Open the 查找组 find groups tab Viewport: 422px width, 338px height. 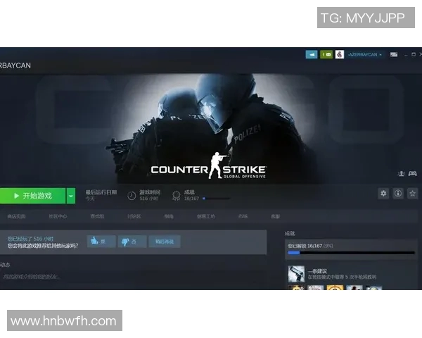pyautogui.click(x=97, y=216)
